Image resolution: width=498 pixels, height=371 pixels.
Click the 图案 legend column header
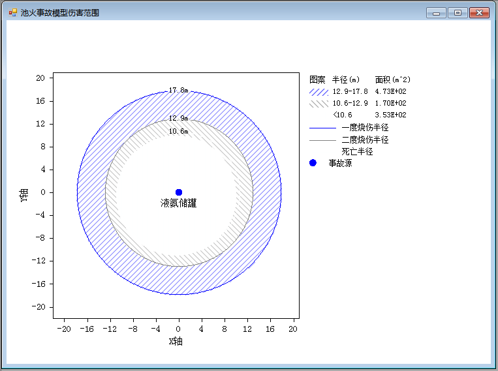click(317, 80)
